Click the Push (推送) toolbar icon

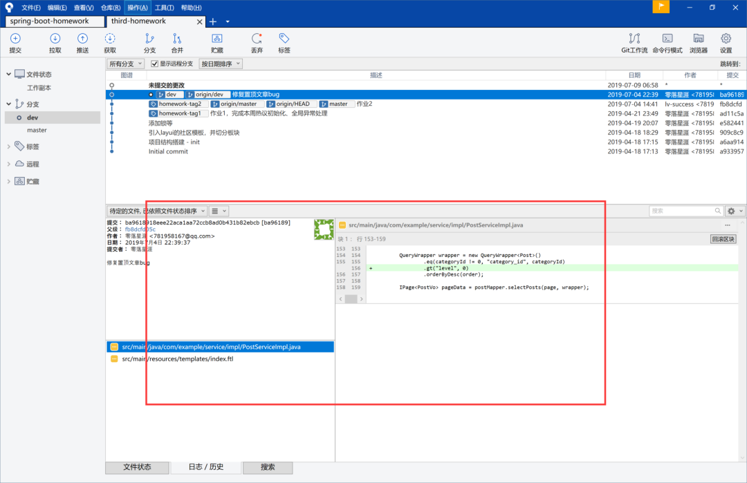tap(82, 43)
